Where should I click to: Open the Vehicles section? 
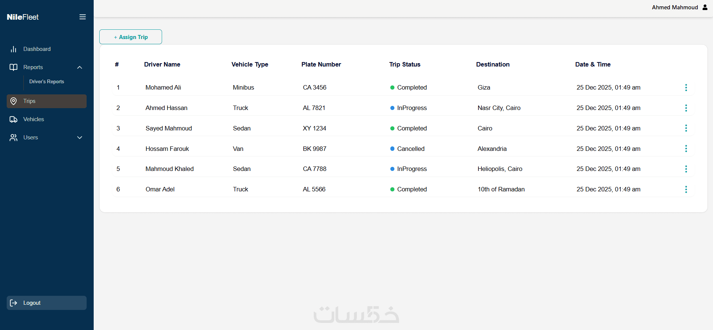click(33, 119)
